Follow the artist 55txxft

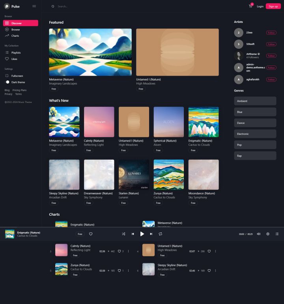pyautogui.click(x=271, y=44)
